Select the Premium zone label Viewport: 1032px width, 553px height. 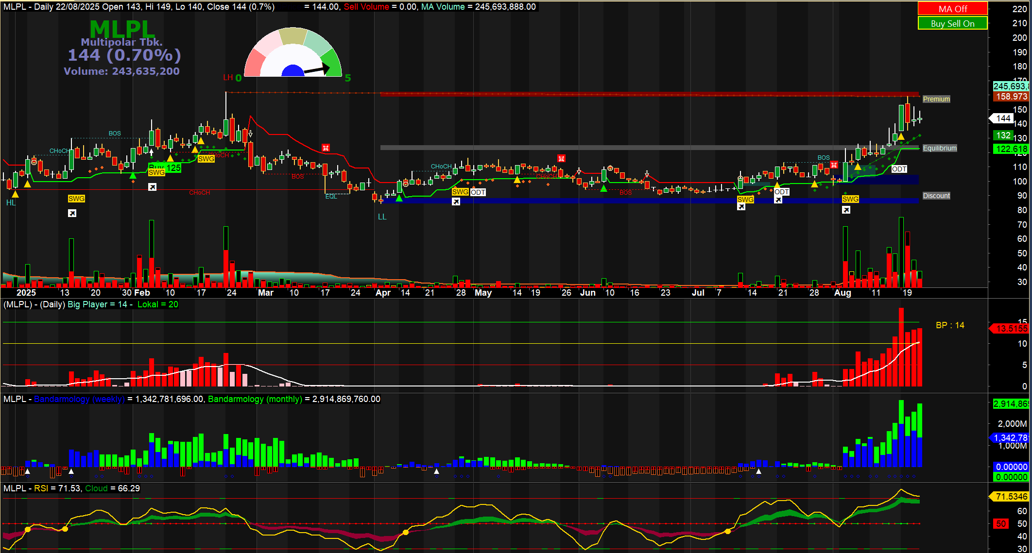[x=936, y=99]
